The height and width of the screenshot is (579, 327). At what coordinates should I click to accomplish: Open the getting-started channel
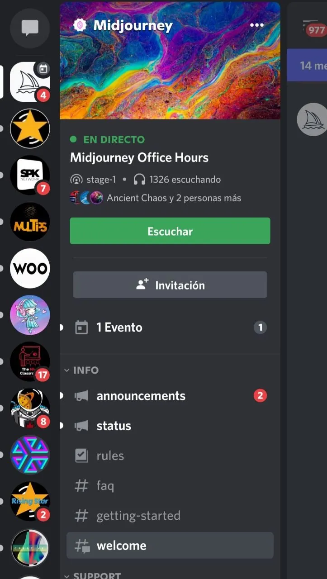pyautogui.click(x=170, y=516)
